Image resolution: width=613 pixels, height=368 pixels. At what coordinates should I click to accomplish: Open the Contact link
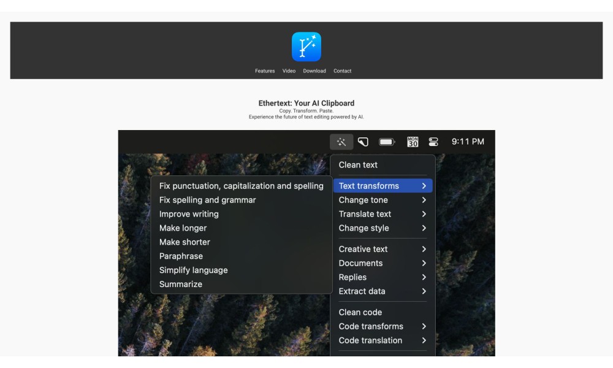click(342, 71)
